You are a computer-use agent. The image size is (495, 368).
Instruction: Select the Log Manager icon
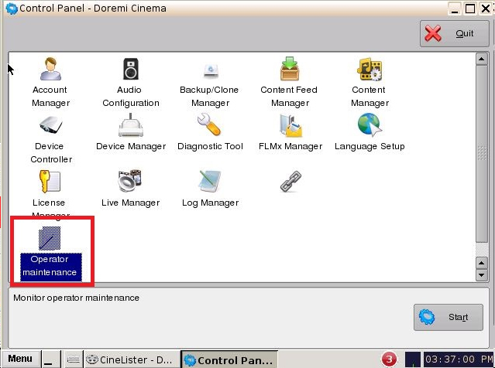point(210,181)
